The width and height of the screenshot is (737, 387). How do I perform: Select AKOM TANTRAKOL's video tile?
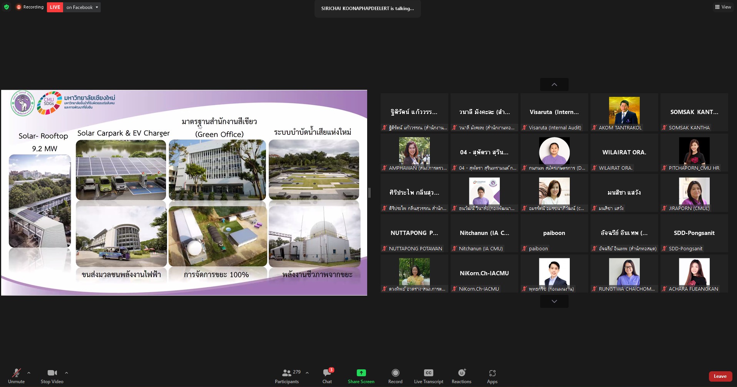tap(624, 112)
